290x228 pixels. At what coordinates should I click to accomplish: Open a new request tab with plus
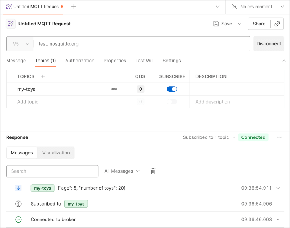coord(74,6)
